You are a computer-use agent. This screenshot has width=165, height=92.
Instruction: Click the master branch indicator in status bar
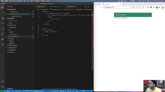coord(7,91)
